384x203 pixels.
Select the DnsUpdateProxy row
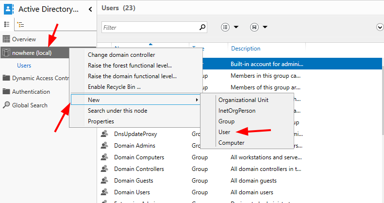coord(135,134)
